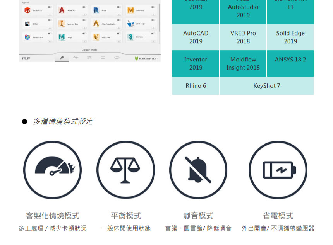
Task: Toggle the SolidWorks switch
Action: pos(50,7)
